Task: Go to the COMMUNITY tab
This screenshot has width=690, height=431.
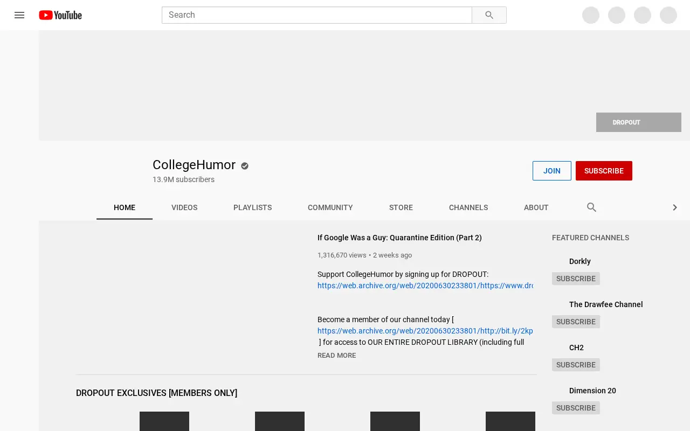Action: click(x=330, y=207)
